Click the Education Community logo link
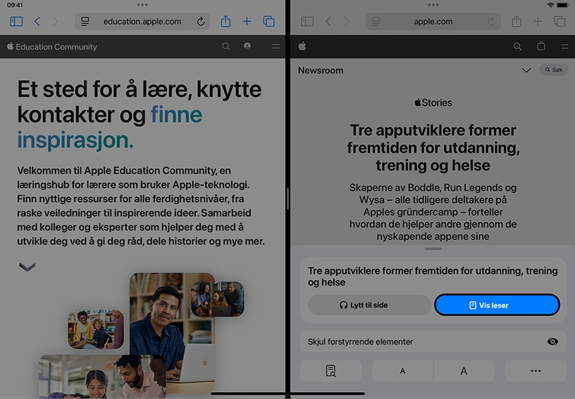Screen dimensions: 575x399 pyautogui.click(x=52, y=46)
